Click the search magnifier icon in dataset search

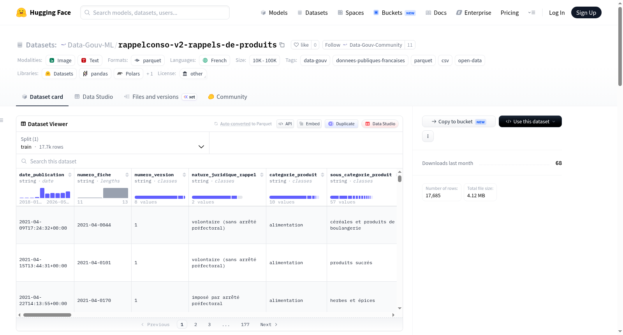coord(24,161)
